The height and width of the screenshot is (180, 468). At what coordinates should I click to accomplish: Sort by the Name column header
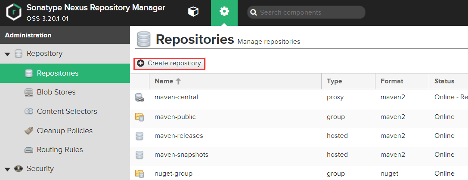coord(235,81)
